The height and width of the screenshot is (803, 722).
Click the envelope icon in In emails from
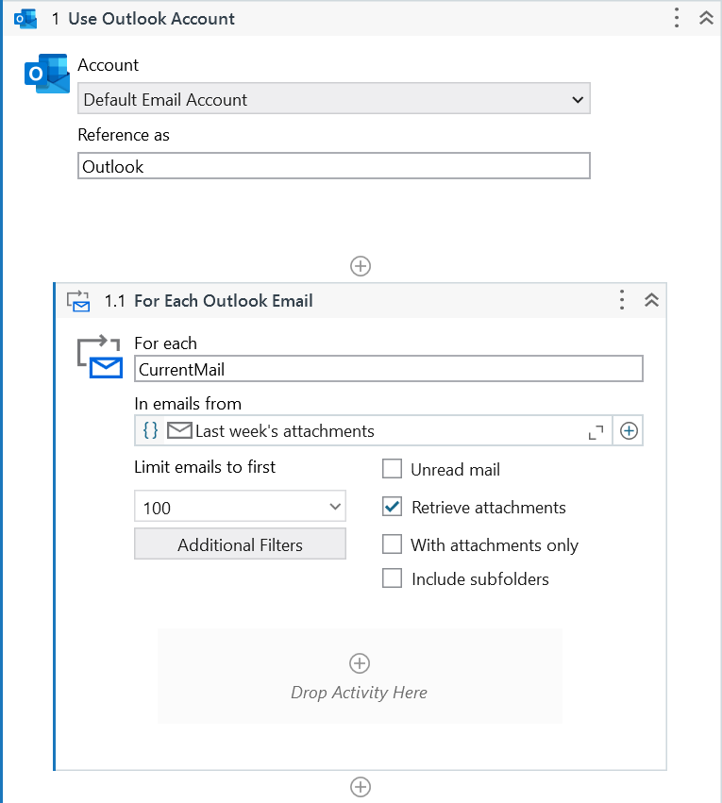coord(179,430)
